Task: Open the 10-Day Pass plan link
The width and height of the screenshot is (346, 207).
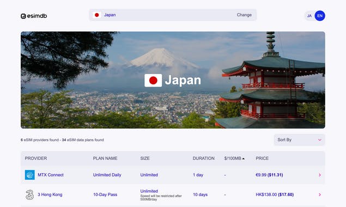Action: point(105,194)
